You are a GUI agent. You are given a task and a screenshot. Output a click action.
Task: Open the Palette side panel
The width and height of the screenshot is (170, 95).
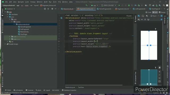point(135,18)
